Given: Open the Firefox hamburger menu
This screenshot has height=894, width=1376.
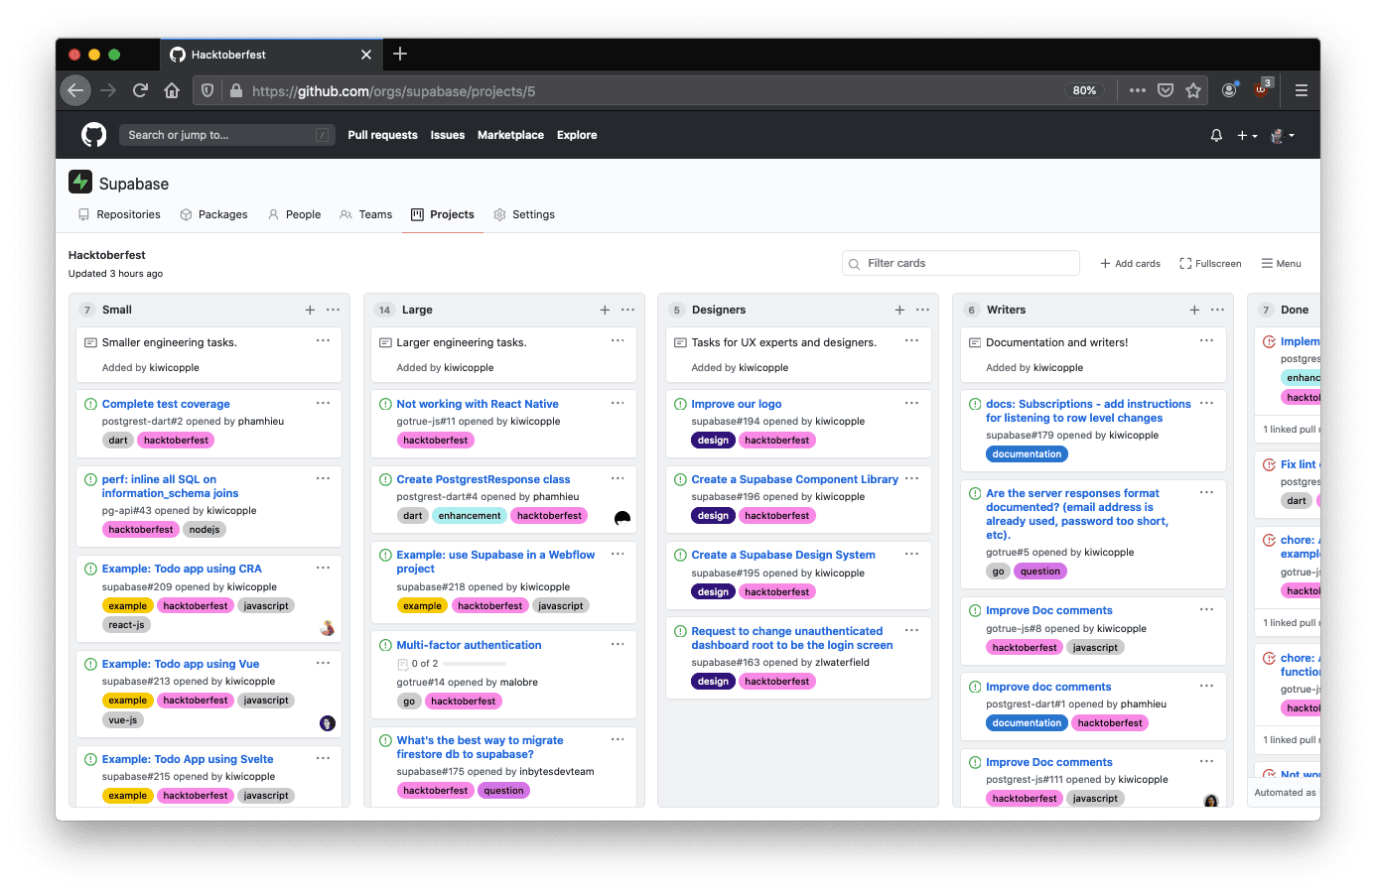Looking at the screenshot, I should [x=1301, y=90].
